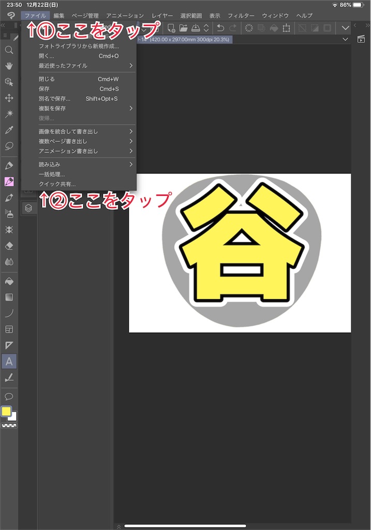Select the Text tool
The height and width of the screenshot is (530, 371).
tap(9, 361)
